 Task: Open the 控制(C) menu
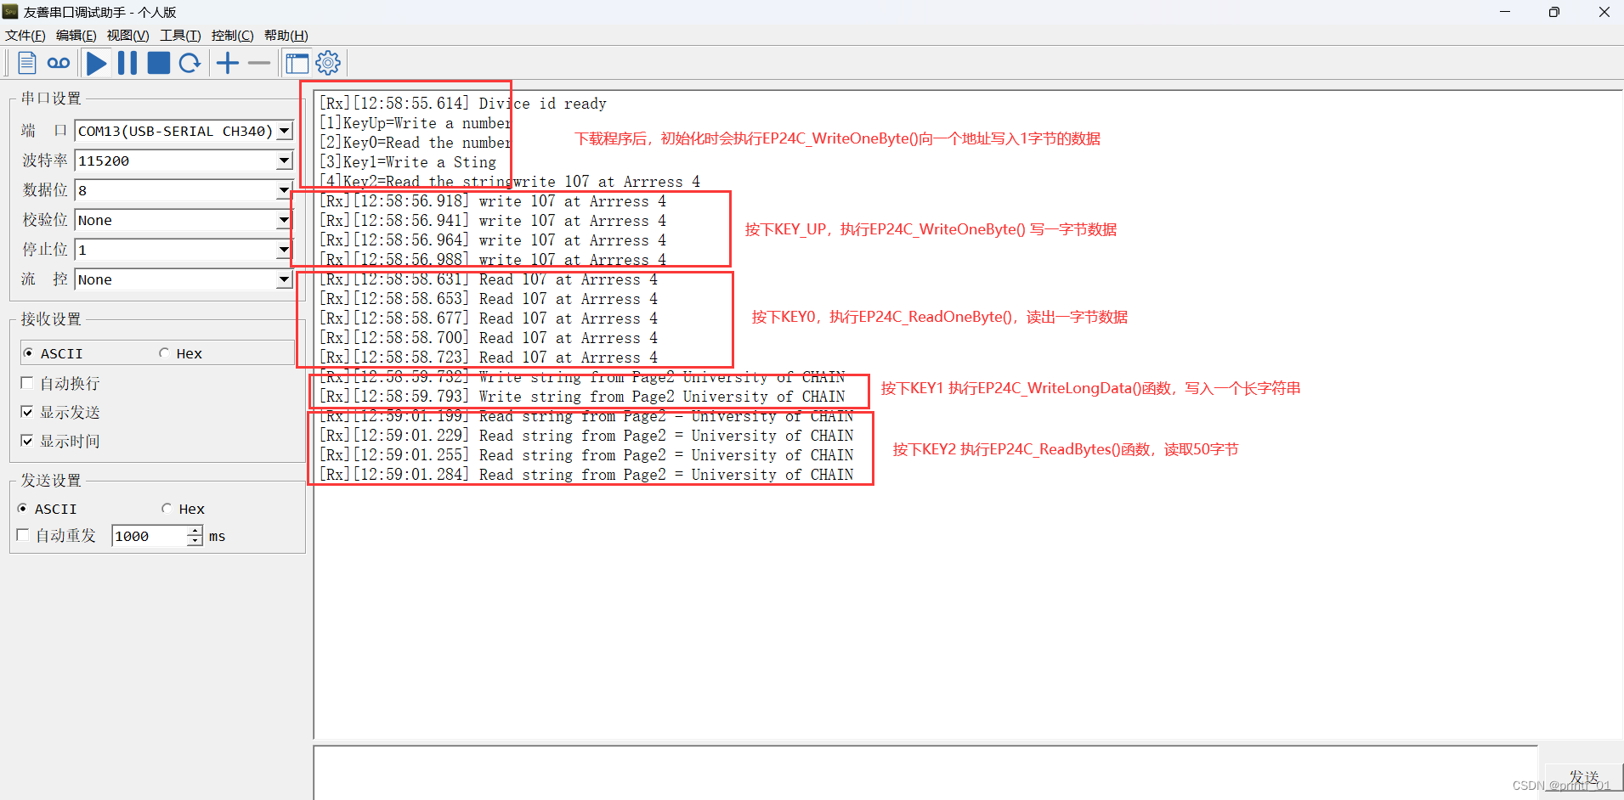(x=233, y=35)
